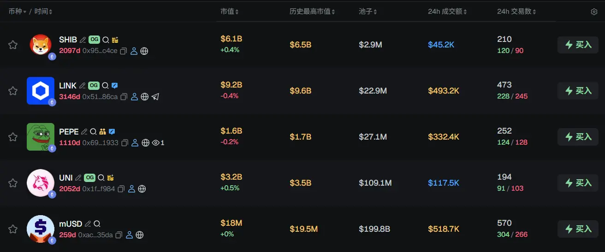Star the PEPE token row
This screenshot has height=252, width=605.
[13, 137]
